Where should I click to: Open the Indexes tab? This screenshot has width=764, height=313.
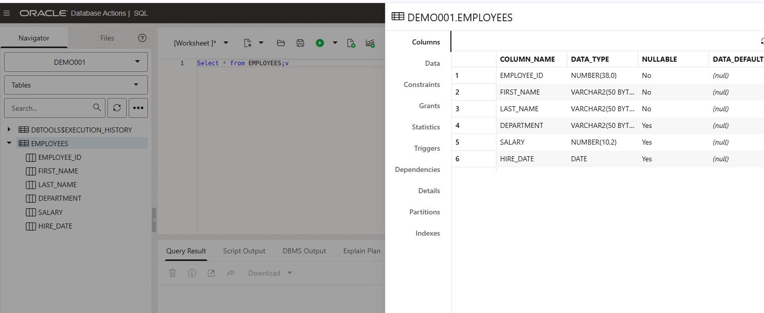[428, 233]
